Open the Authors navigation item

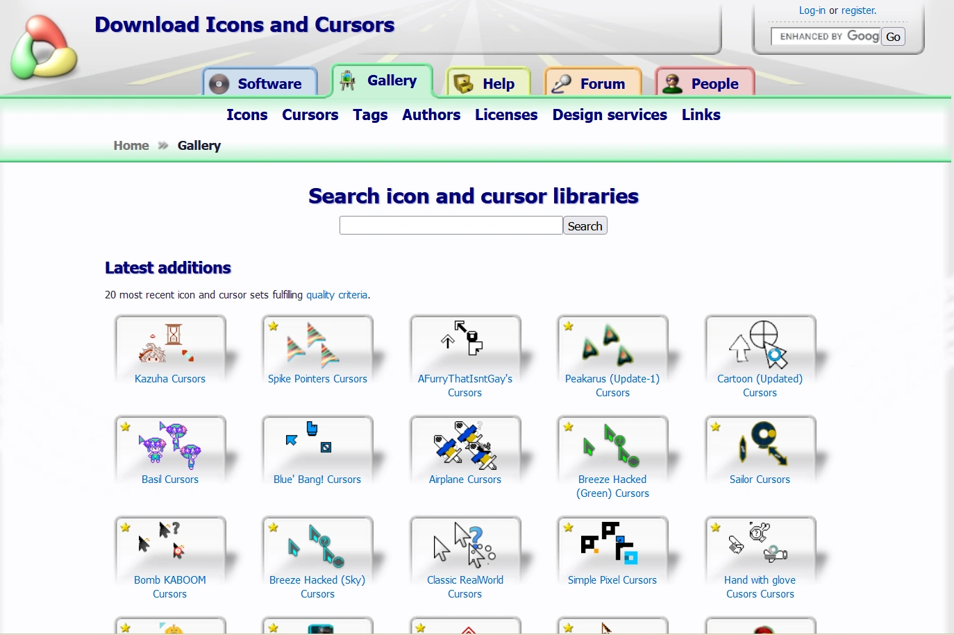click(x=430, y=115)
